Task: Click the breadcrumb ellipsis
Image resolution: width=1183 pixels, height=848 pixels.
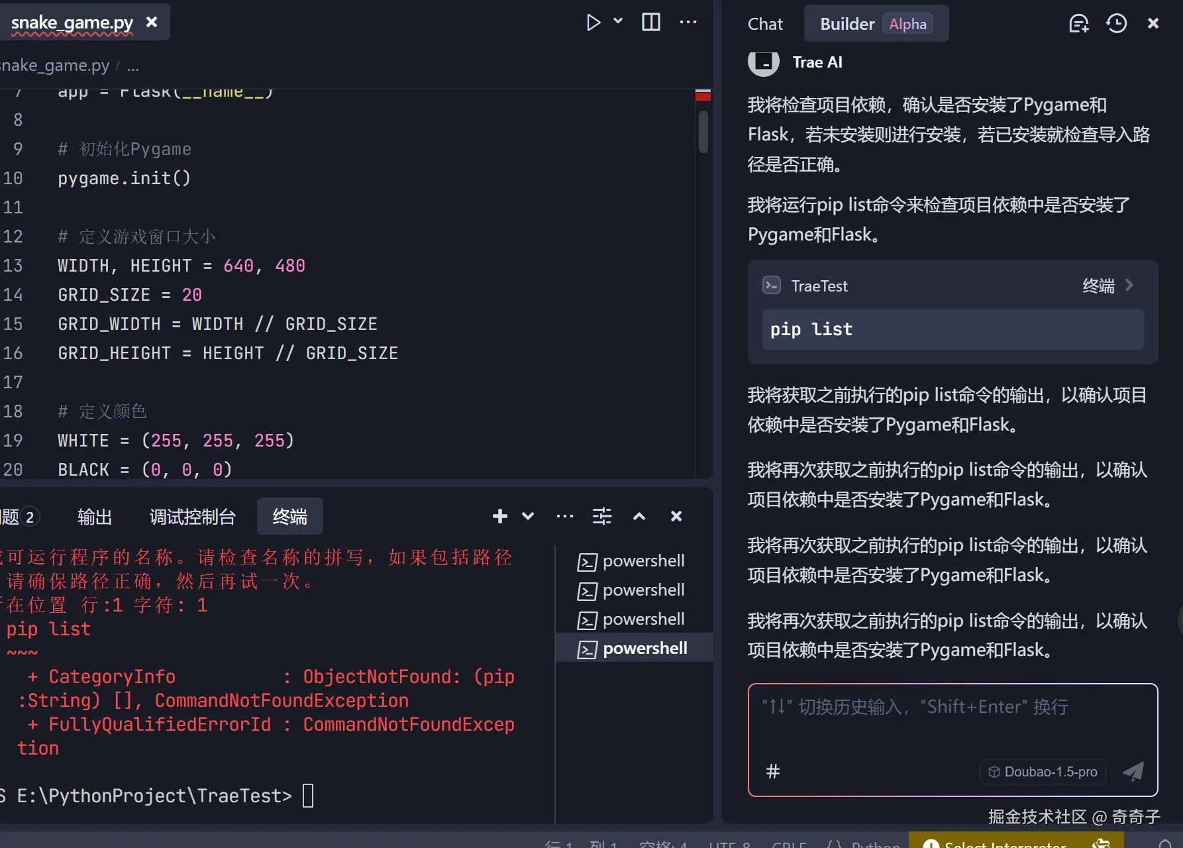Action: point(133,66)
